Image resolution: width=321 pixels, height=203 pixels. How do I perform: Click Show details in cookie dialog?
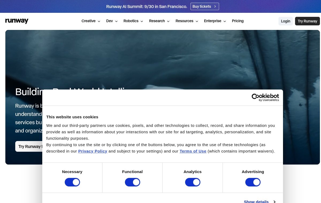pos(256,202)
